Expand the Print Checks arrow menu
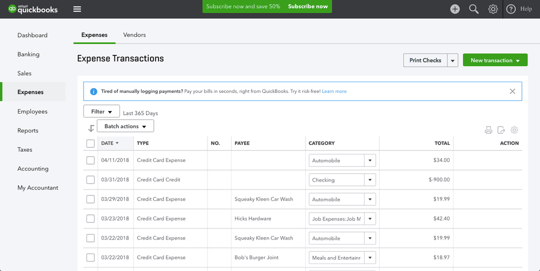 point(452,60)
